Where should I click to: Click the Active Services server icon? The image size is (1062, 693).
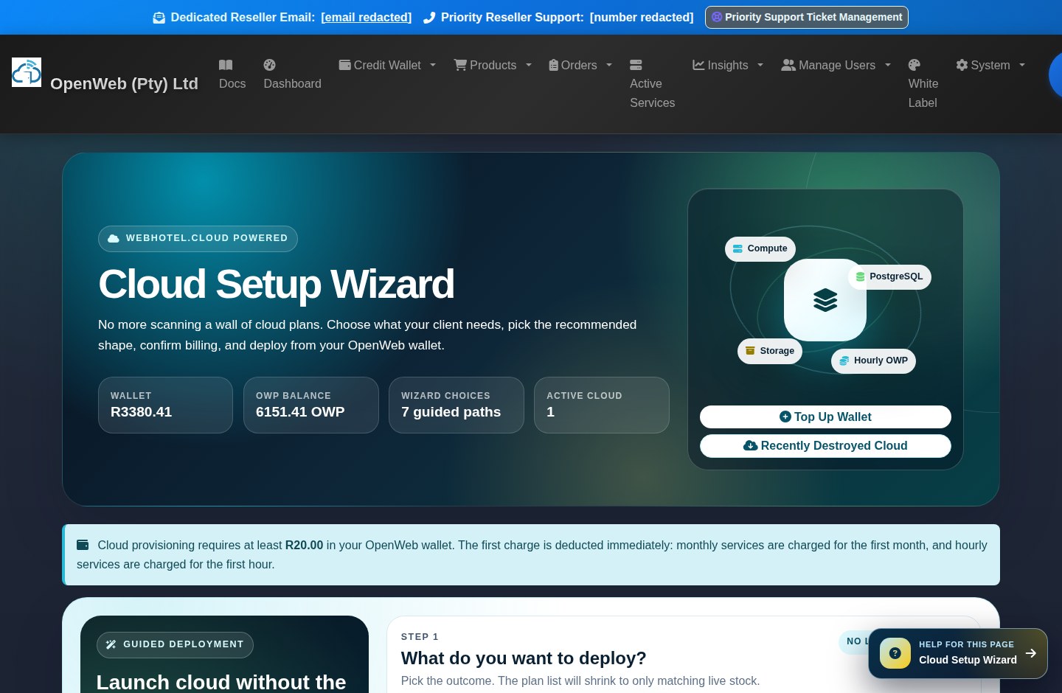[636, 65]
